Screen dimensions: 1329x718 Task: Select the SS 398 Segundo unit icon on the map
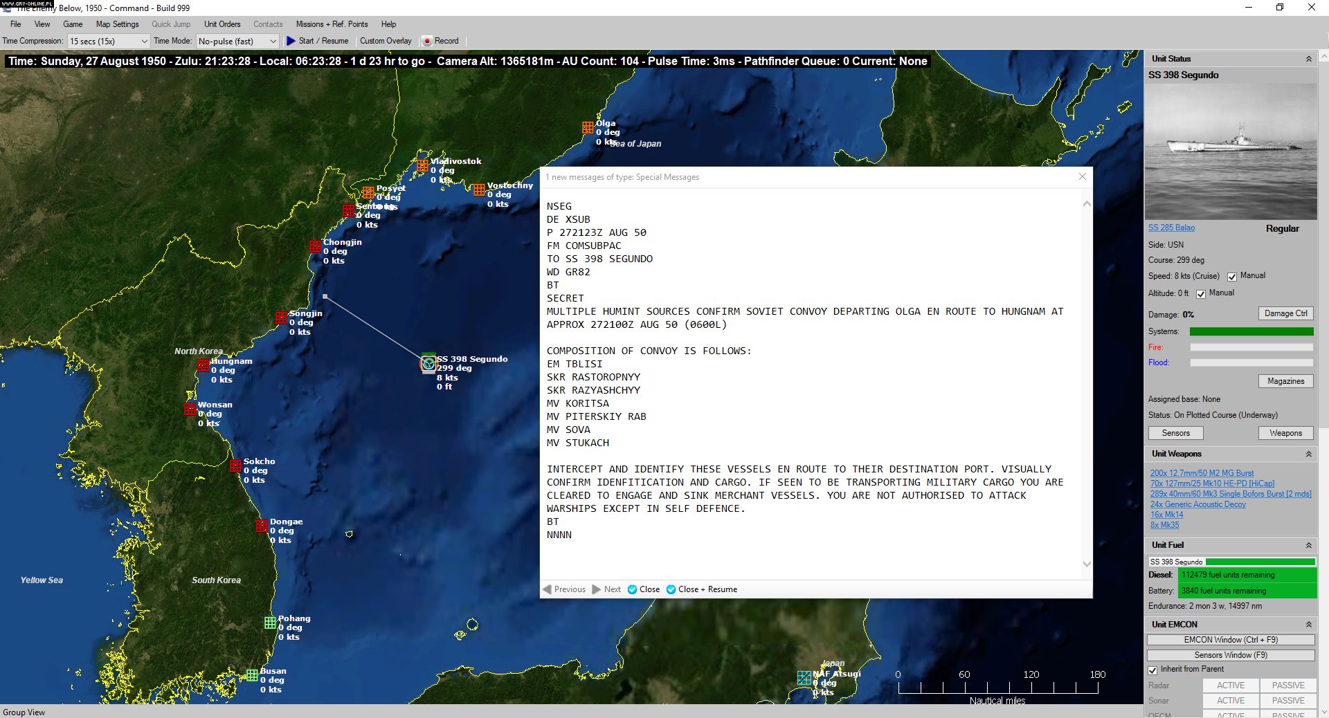coord(428,365)
